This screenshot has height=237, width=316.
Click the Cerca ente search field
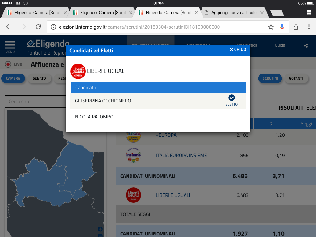pyautogui.click(x=35, y=101)
